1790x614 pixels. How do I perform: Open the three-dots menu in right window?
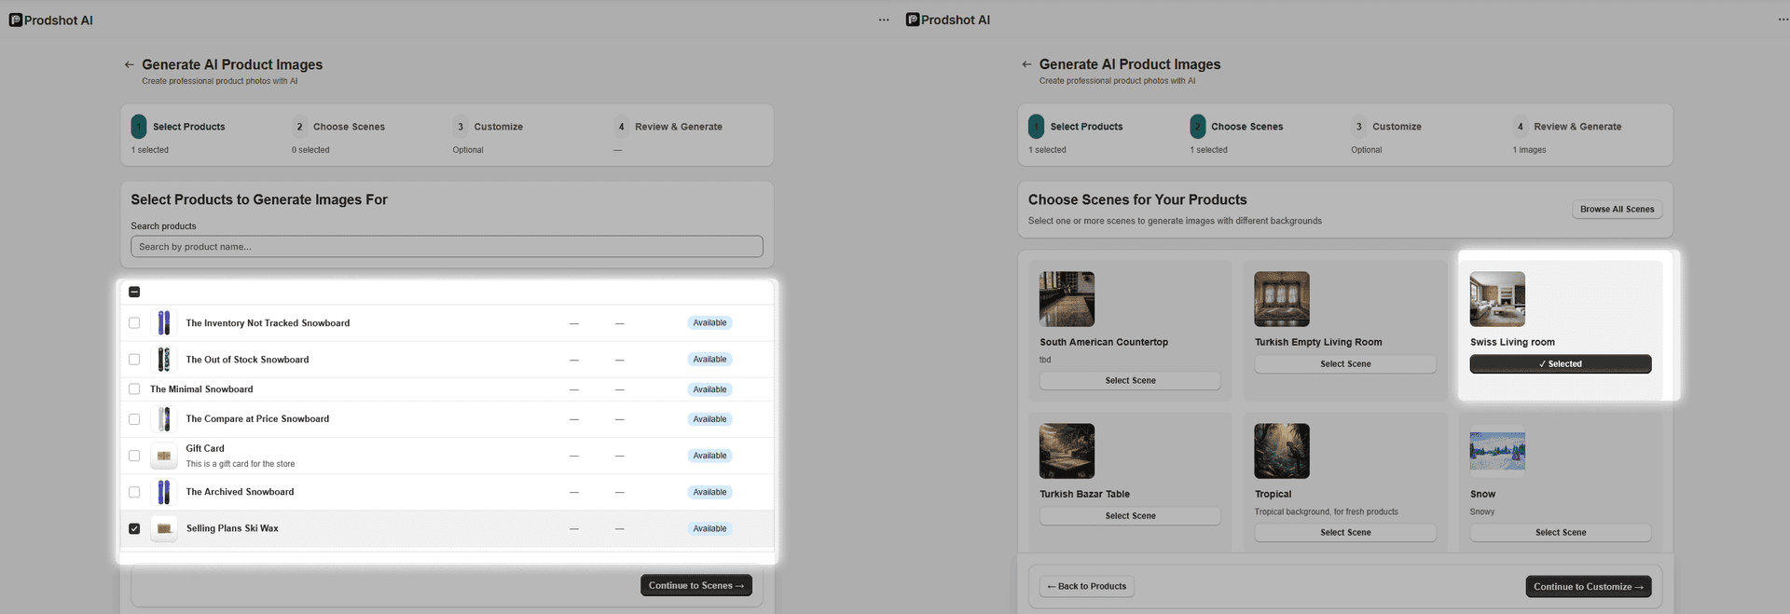coord(1783,20)
